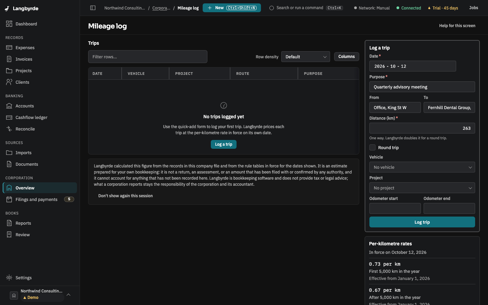Click the Search or run a command box
This screenshot has width=488, height=305.
(306, 8)
